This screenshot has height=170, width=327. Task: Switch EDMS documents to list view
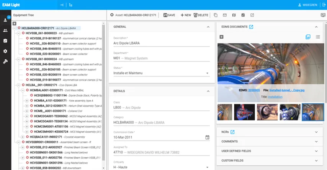(317, 37)
